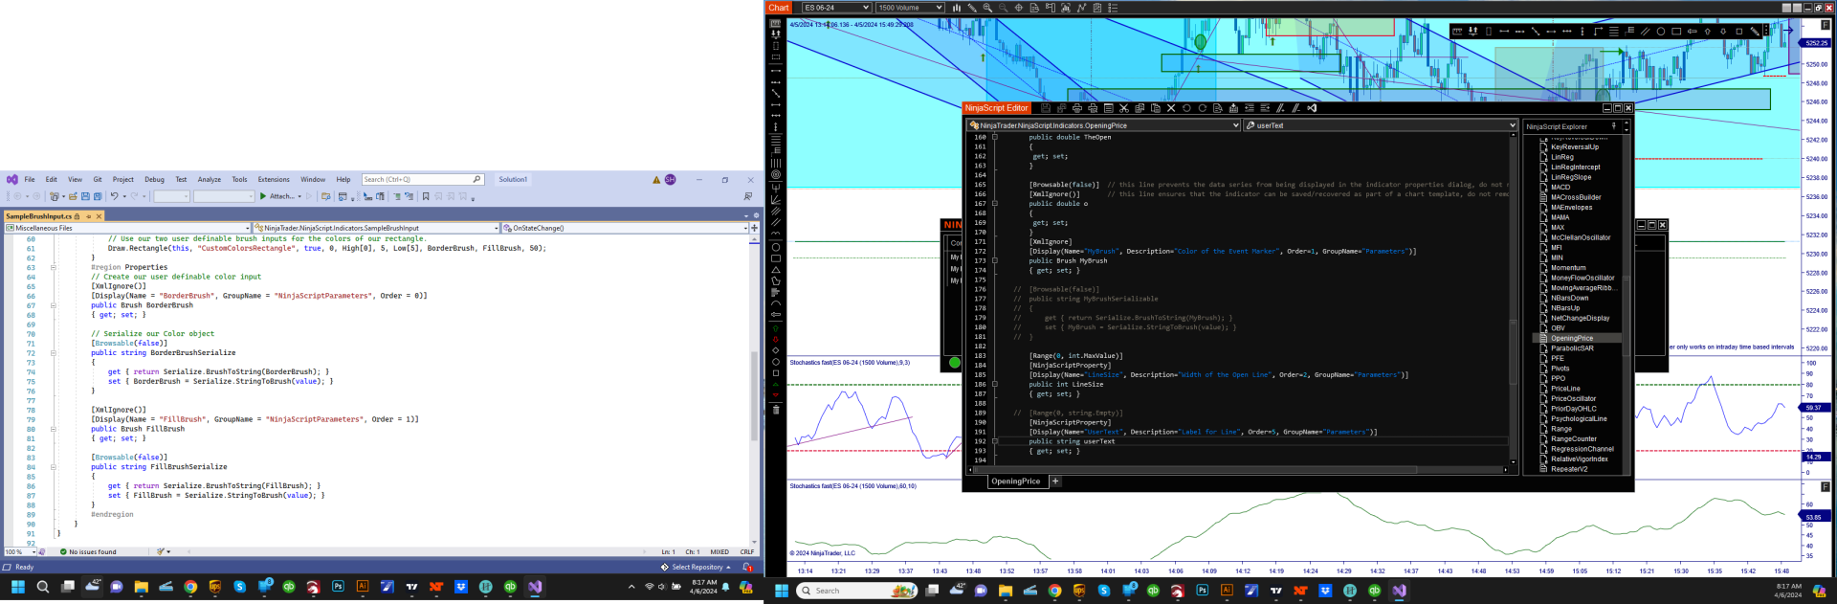Save the file in Visual Studio toolbar
This screenshot has height=604, width=1837.
[x=85, y=196]
